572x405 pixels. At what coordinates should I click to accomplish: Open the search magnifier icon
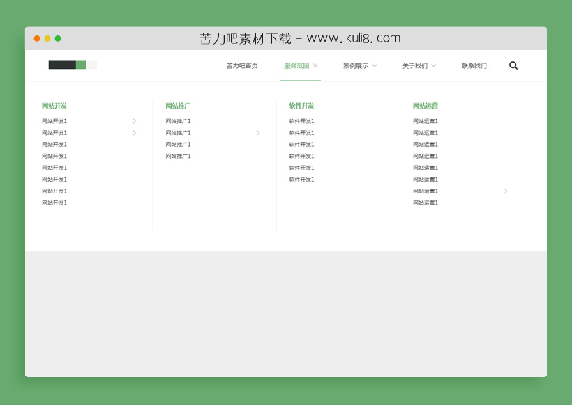coord(513,65)
